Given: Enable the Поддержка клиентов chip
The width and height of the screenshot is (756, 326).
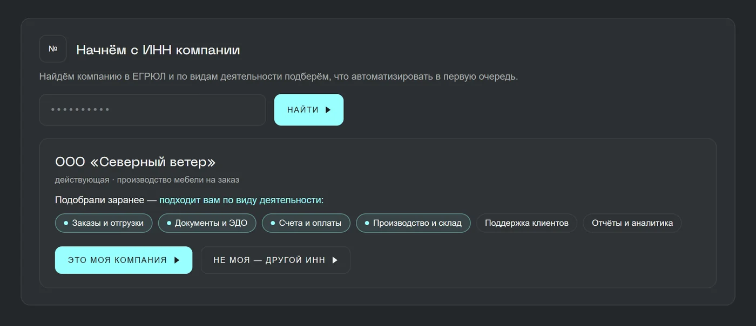Looking at the screenshot, I should (x=526, y=223).
